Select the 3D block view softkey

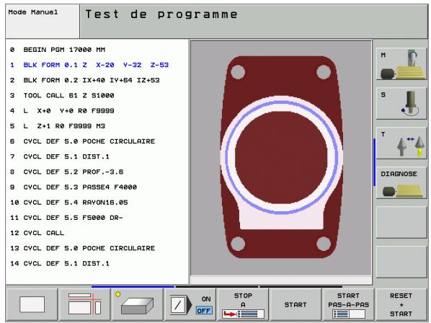coord(137,304)
